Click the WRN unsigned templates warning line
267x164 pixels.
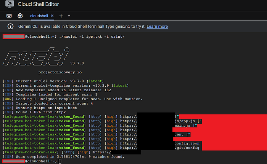tap(72, 99)
